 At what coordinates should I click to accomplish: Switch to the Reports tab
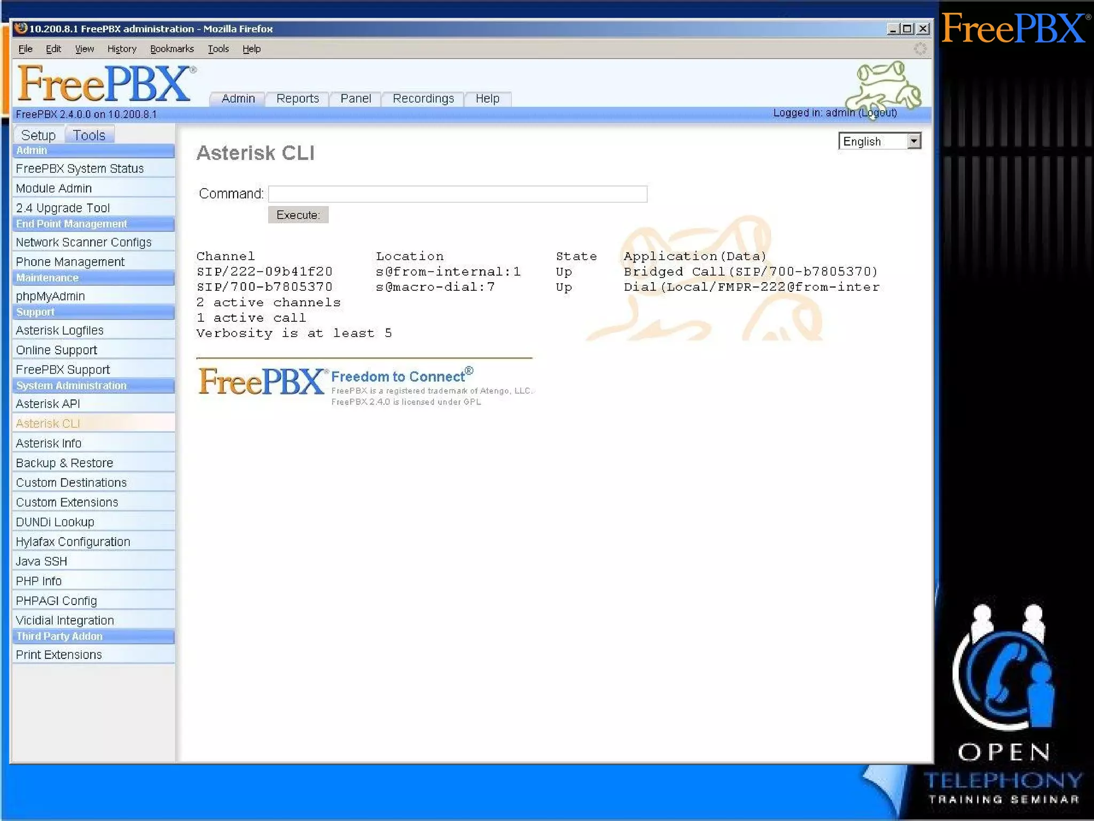click(297, 98)
